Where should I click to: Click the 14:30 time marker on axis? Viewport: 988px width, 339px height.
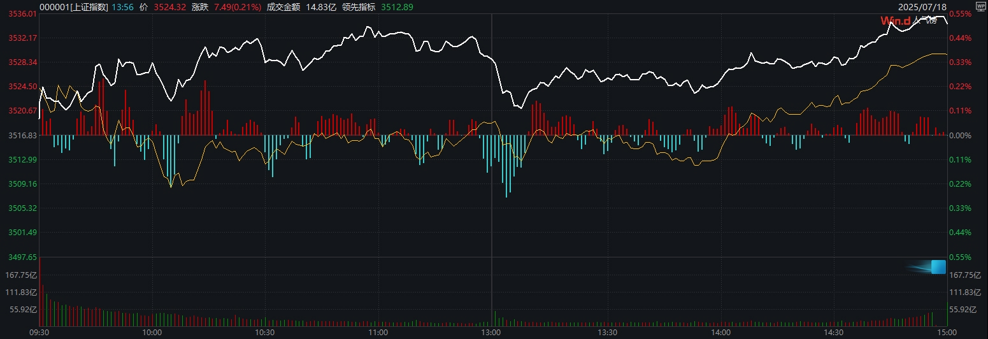tap(833, 333)
